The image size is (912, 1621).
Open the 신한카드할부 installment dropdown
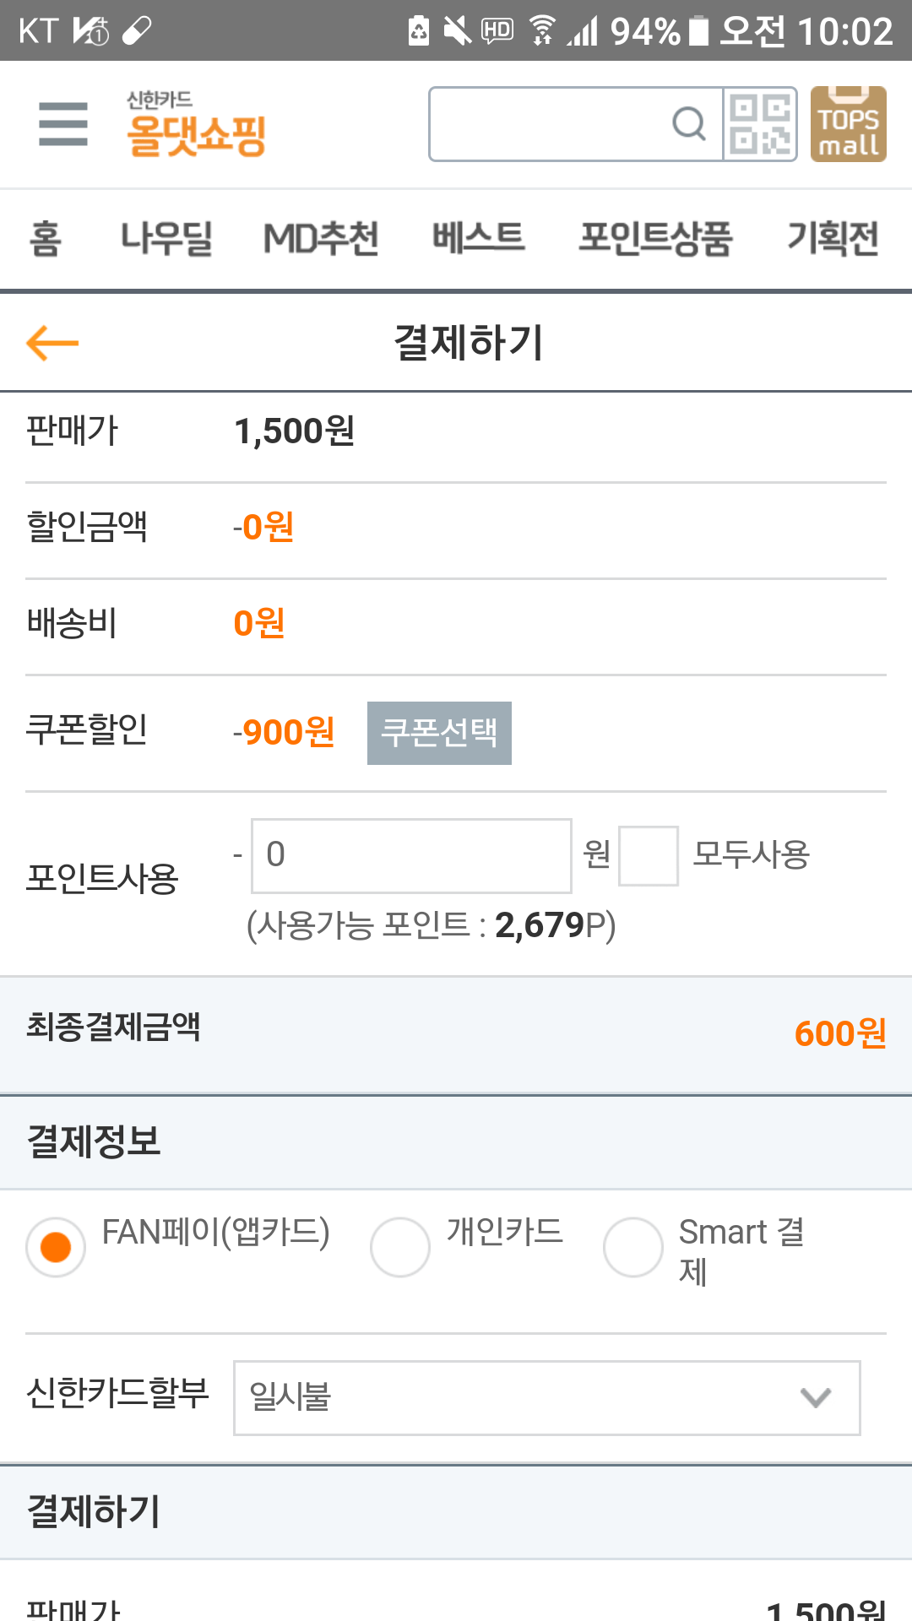click(x=546, y=1397)
